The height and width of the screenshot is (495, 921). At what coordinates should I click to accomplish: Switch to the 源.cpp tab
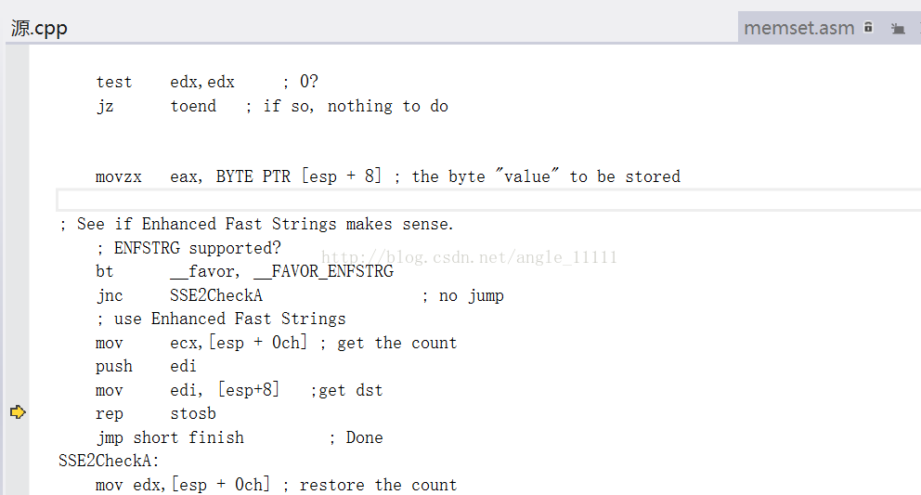point(39,28)
